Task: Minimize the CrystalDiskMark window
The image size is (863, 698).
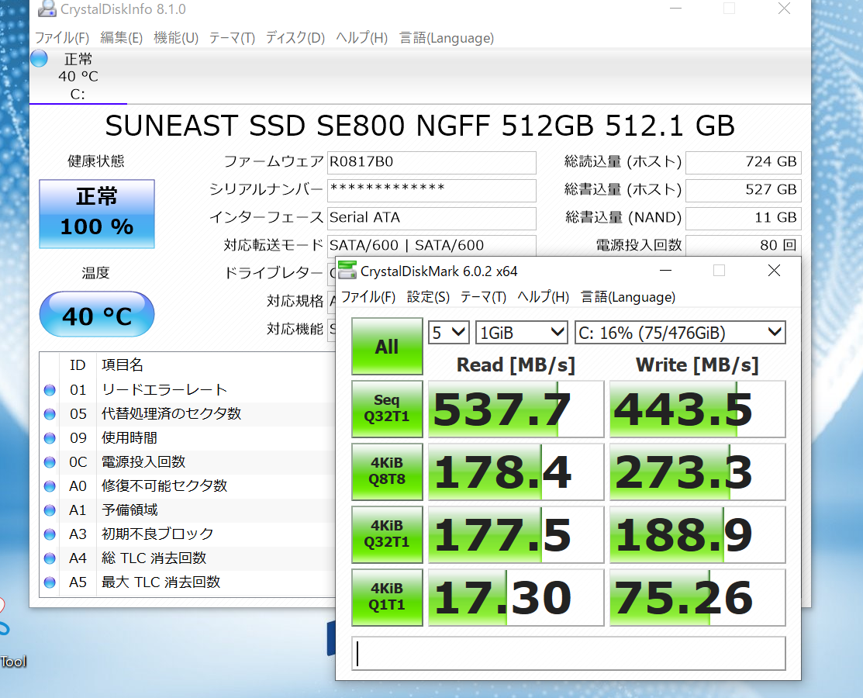Action: click(x=665, y=271)
